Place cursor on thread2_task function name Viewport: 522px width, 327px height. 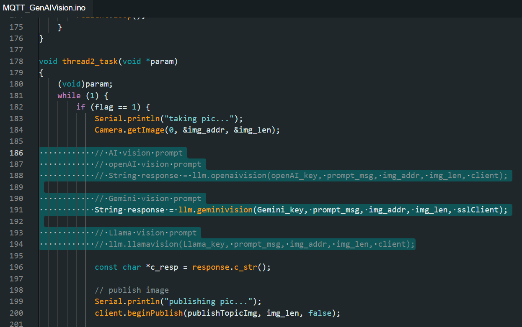[90, 61]
